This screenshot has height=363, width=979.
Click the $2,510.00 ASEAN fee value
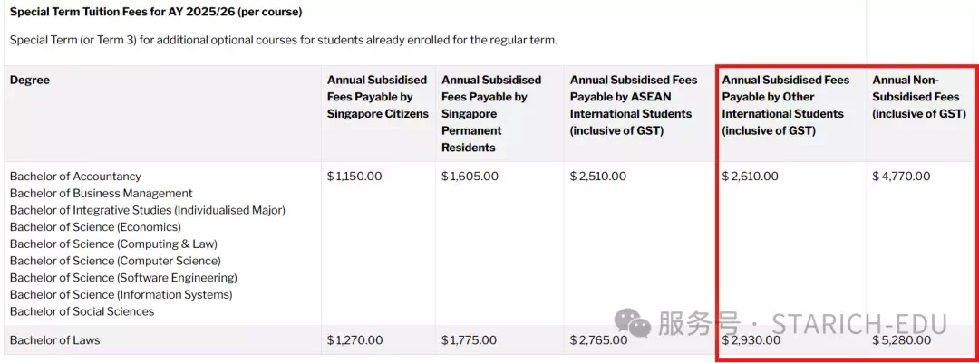[598, 177]
